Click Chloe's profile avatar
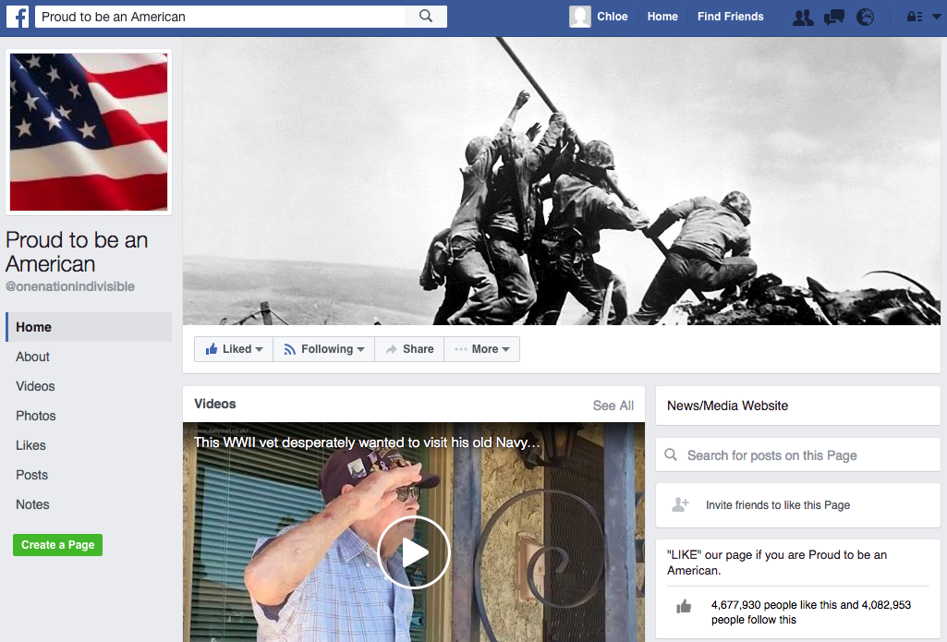This screenshot has width=947, height=642. pos(580,17)
